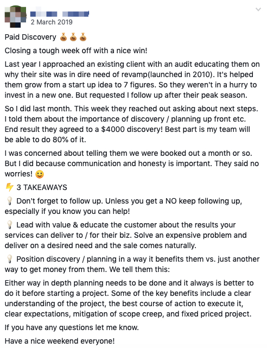Click the If you have any questions line
The image size is (267, 348).
click(x=72, y=327)
